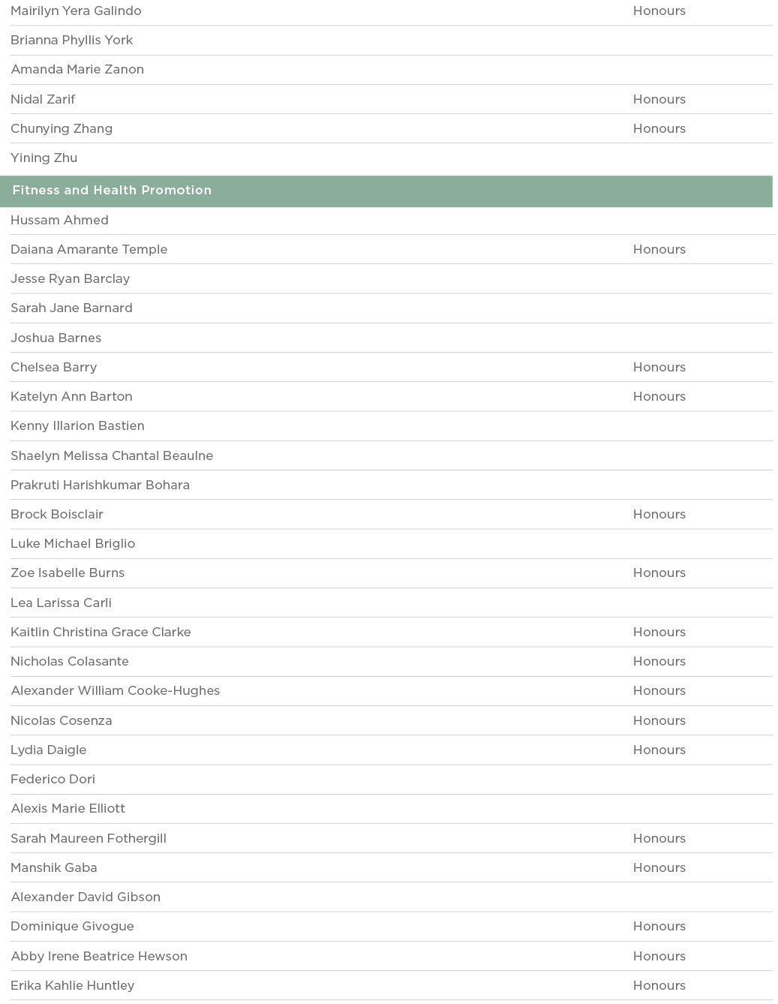Click Honours next to Chunying Zhang
The width and height of the screenshot is (778, 1004).
pos(659,128)
